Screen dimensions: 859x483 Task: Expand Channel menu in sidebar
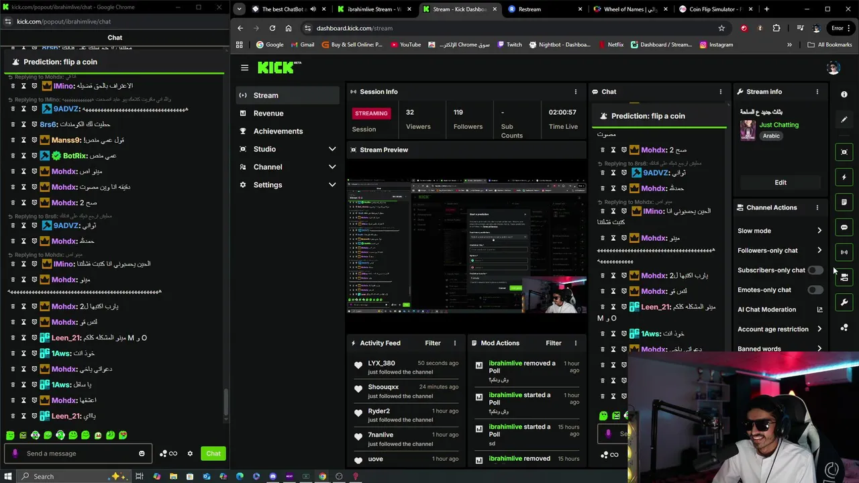pos(332,167)
